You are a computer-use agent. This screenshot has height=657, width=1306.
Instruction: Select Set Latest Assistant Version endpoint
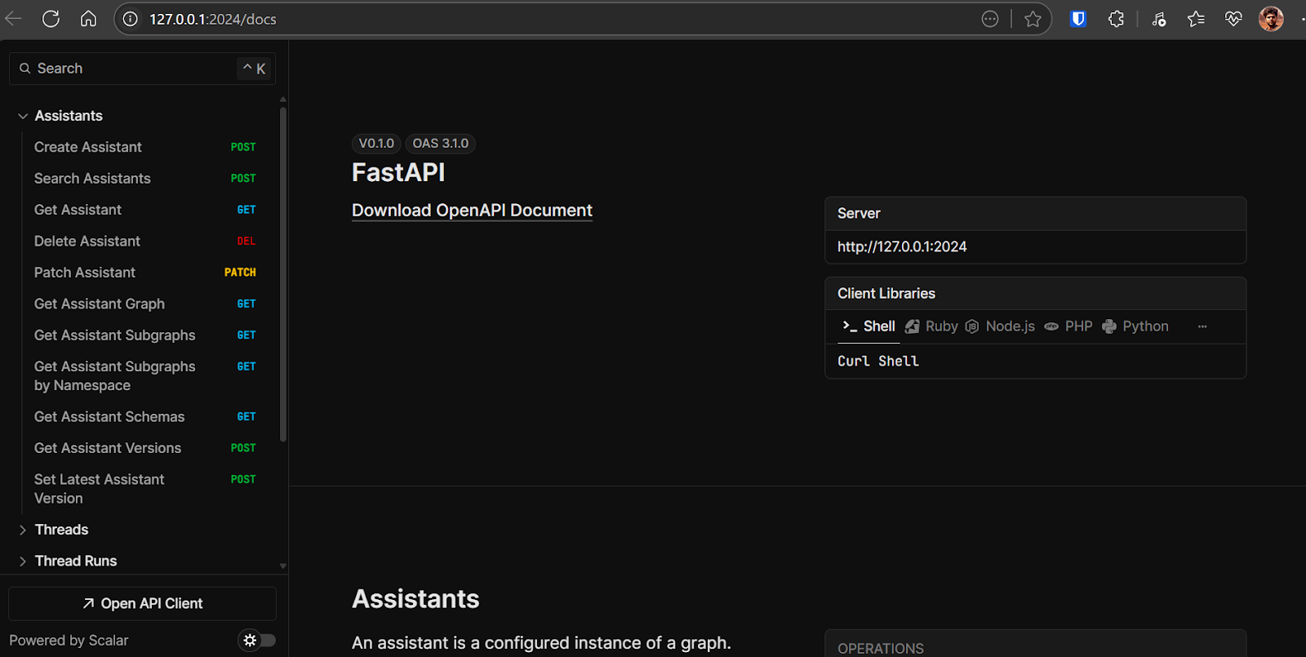145,488
